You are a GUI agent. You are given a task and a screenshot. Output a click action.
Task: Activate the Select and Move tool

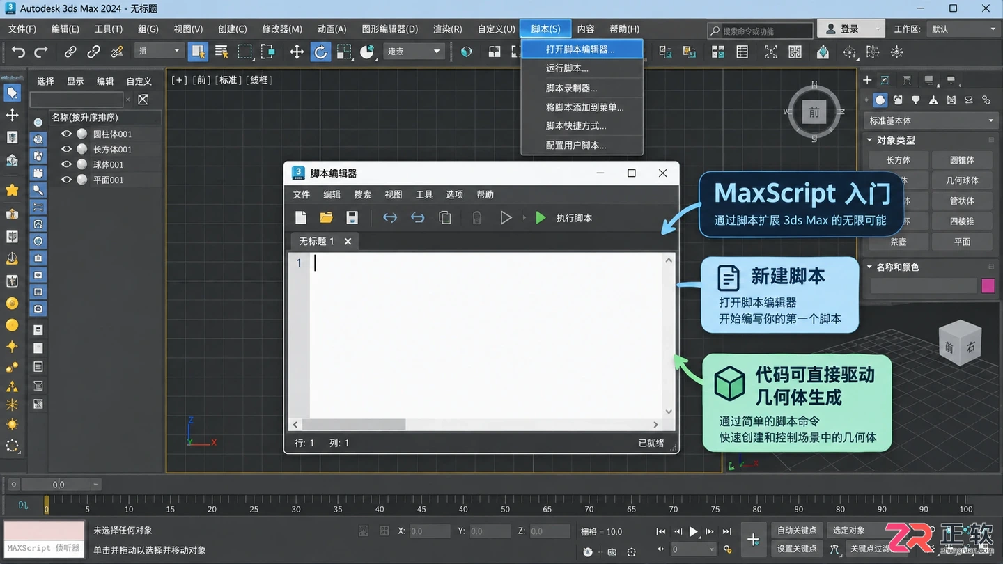coord(297,52)
